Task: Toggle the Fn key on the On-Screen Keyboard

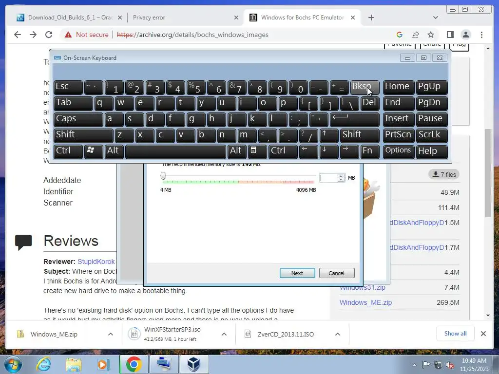Action: 370,151
